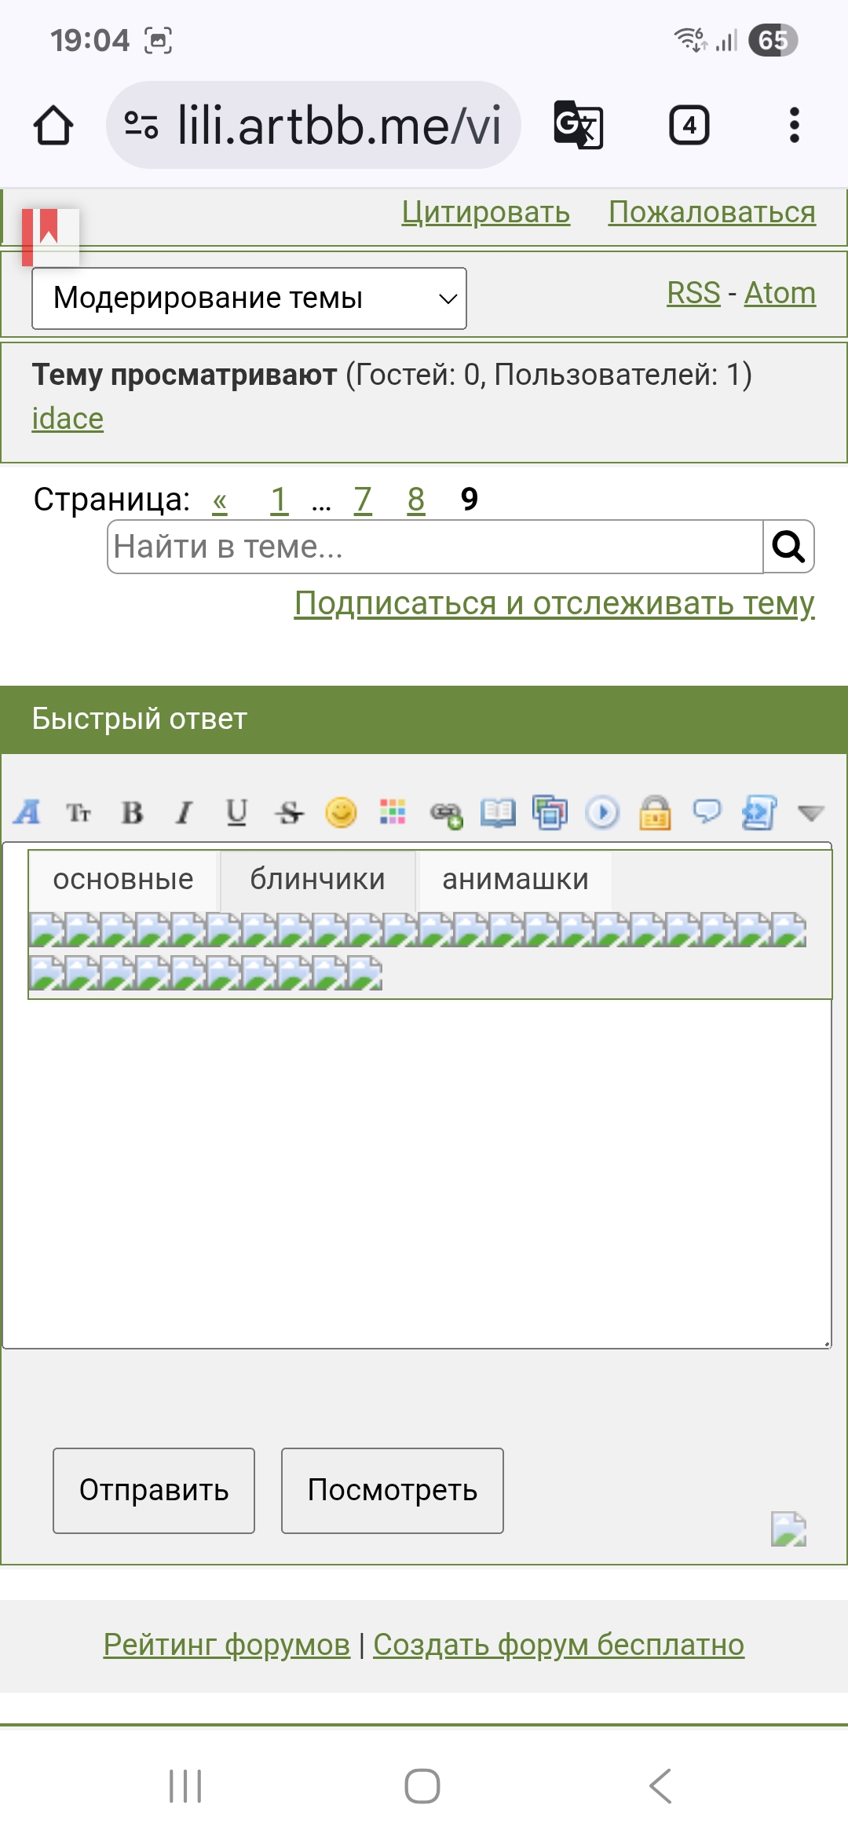848x1838 pixels.
Task: Apply strikethrough text formatting
Action: click(289, 812)
